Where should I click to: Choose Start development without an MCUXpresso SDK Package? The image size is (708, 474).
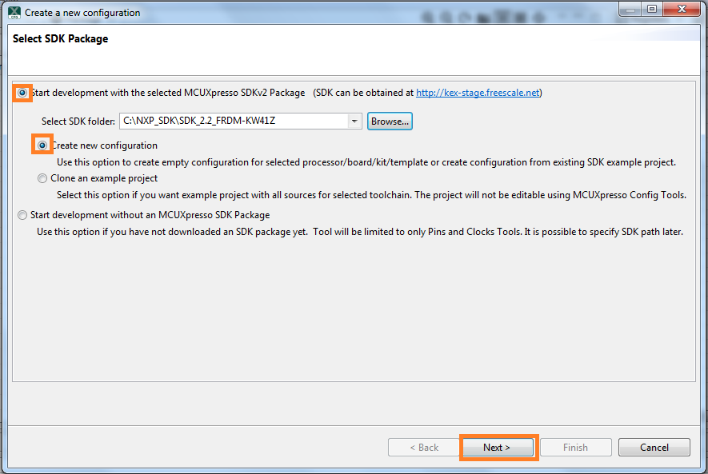[x=22, y=215]
